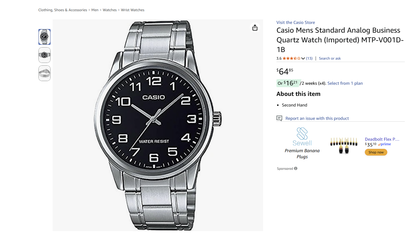
Task: Select from 1 payment plan
Action: (345, 83)
